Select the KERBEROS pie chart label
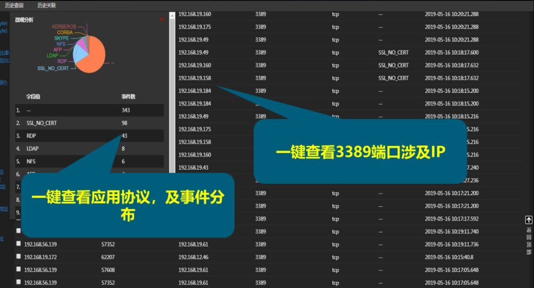This screenshot has width=534, height=288. coord(64,26)
